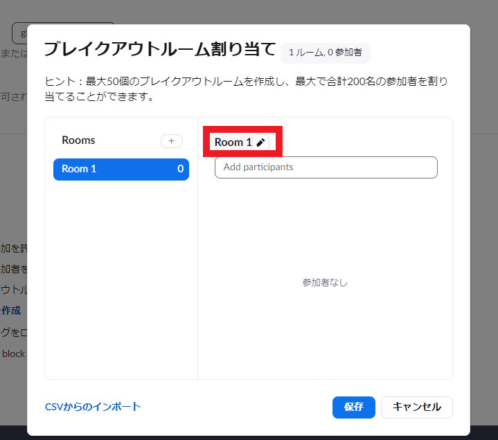Click the empty area under 参加者なし

pyautogui.click(x=325, y=332)
